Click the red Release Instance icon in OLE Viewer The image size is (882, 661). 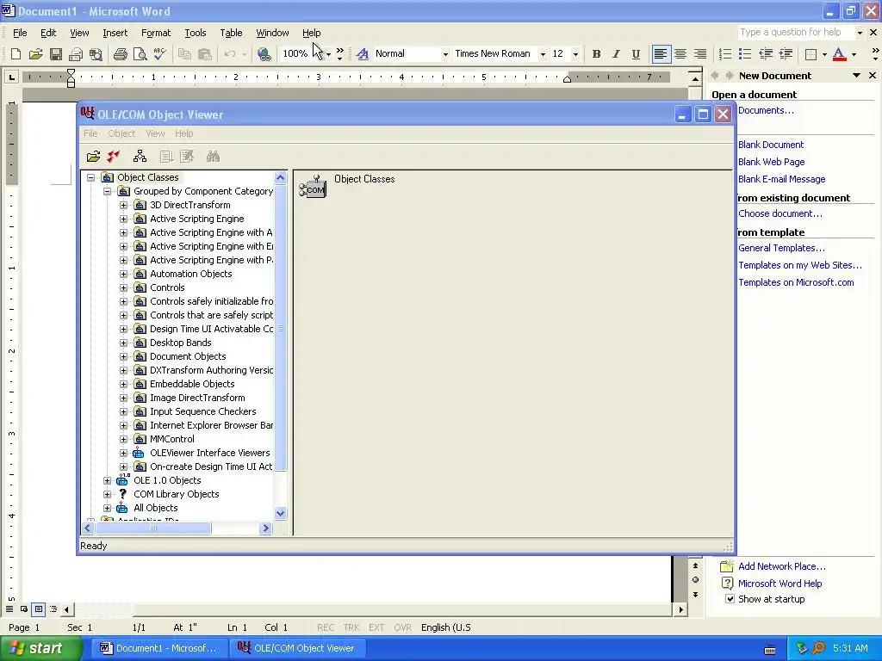point(113,157)
